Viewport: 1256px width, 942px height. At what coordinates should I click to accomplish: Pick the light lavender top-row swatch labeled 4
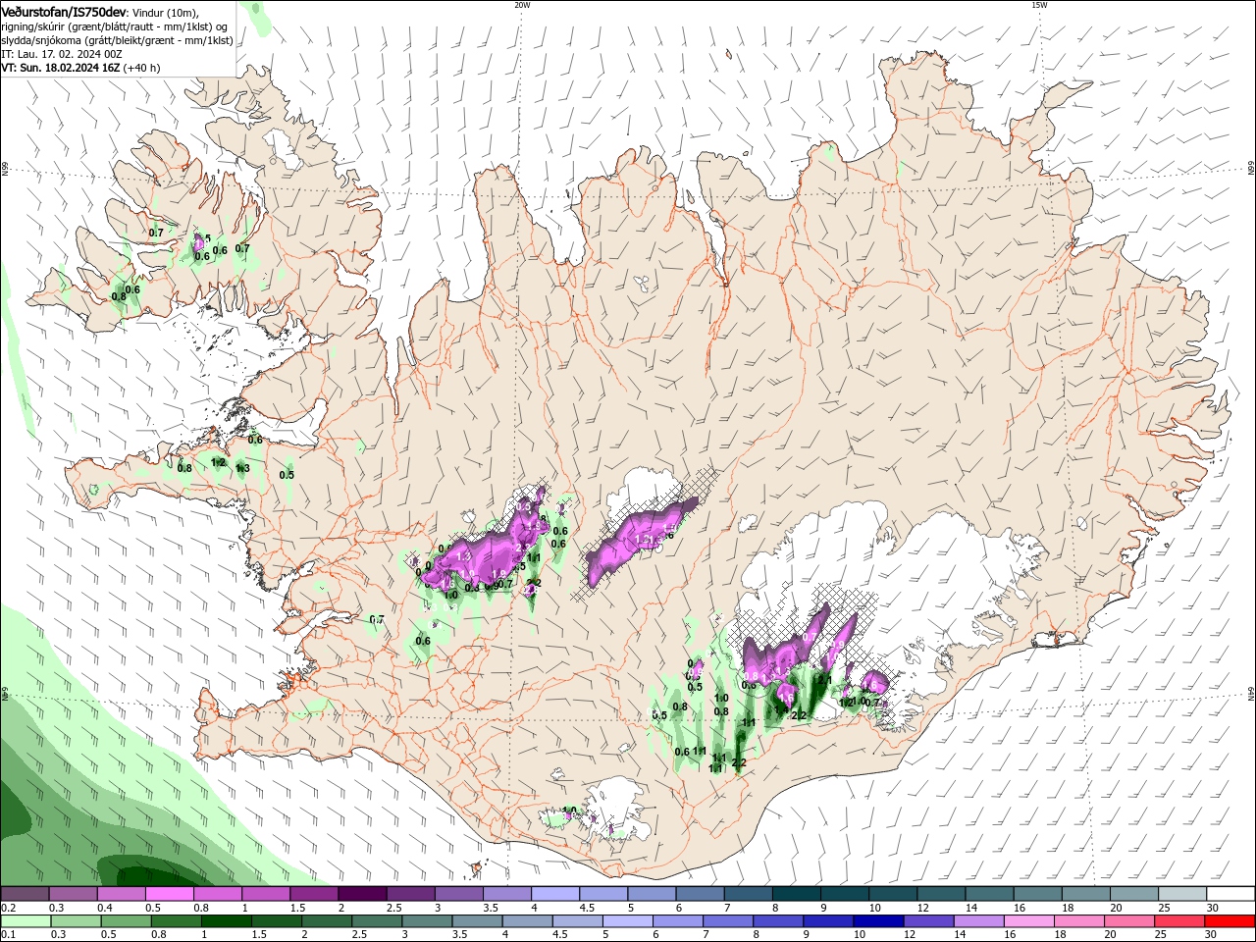(x=554, y=894)
